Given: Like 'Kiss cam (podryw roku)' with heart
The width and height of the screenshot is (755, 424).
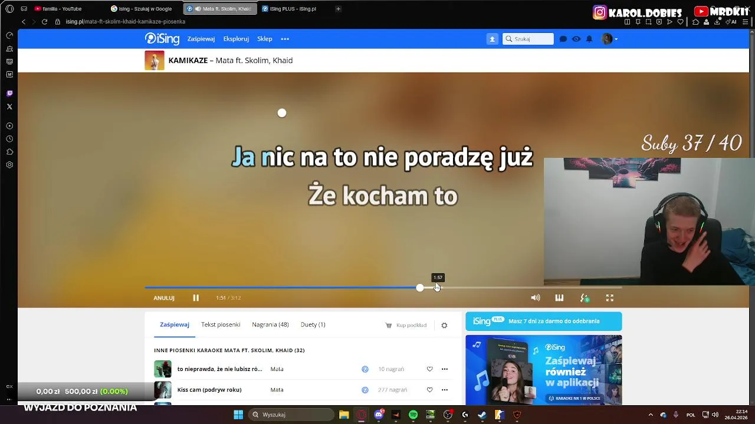Looking at the screenshot, I should 429,390.
